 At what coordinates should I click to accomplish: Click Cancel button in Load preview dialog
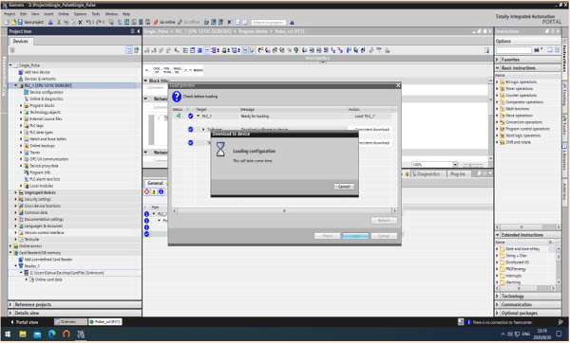(x=384, y=236)
